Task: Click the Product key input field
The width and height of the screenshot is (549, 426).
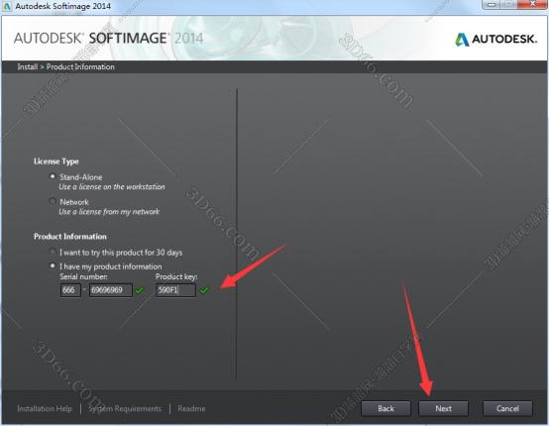Action: point(175,290)
